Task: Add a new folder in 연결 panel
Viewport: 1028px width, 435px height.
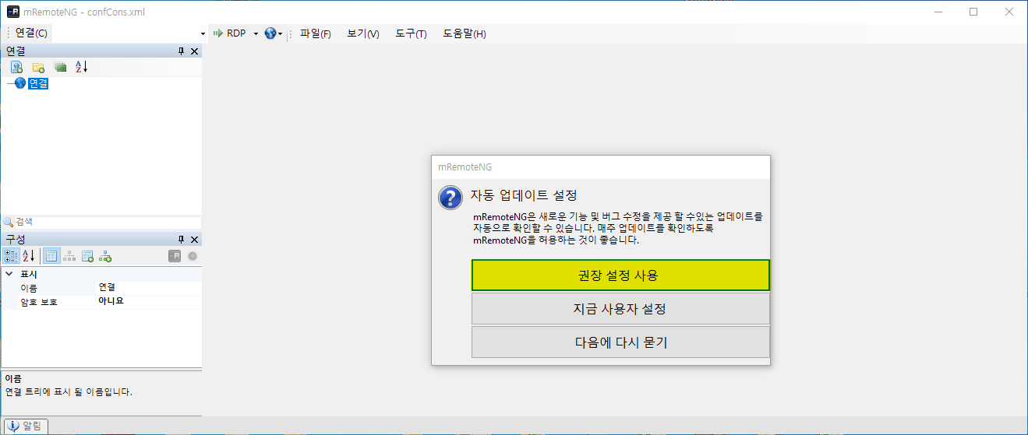Action: click(x=38, y=67)
